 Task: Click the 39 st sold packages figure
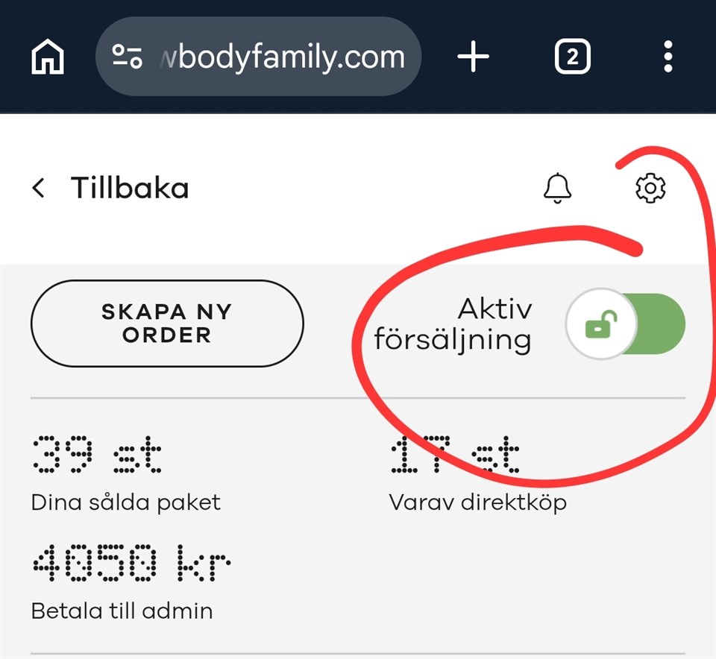pos(97,454)
